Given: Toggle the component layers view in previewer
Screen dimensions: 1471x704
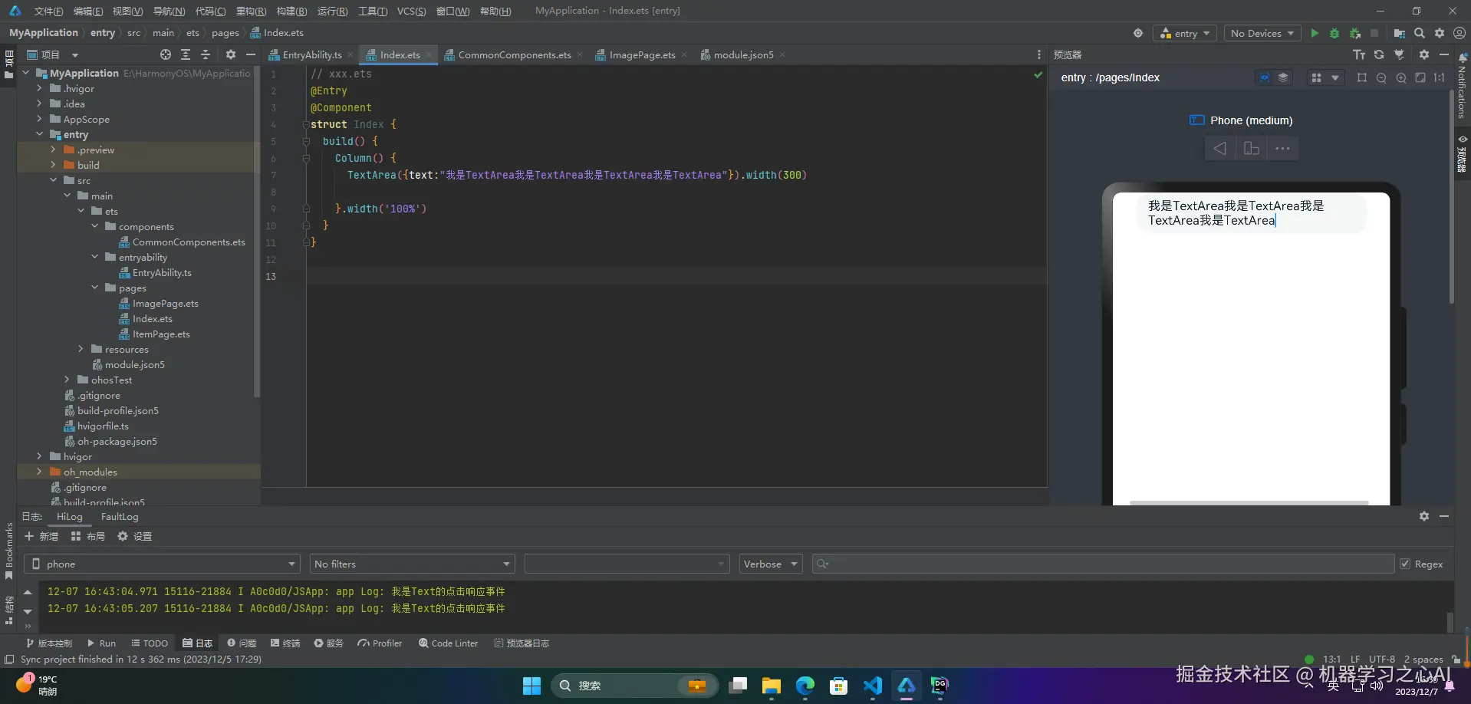Looking at the screenshot, I should (1282, 77).
